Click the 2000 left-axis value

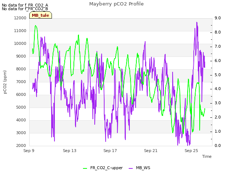(x=21, y=146)
